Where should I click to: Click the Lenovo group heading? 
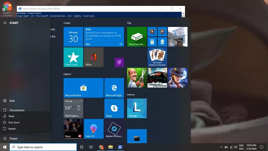point(131,95)
